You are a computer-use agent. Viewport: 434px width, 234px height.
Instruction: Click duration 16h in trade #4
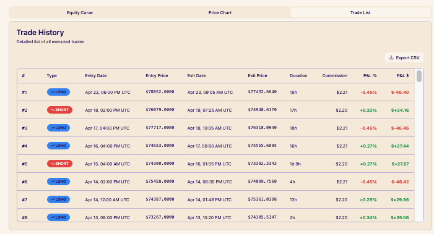tap(293, 146)
